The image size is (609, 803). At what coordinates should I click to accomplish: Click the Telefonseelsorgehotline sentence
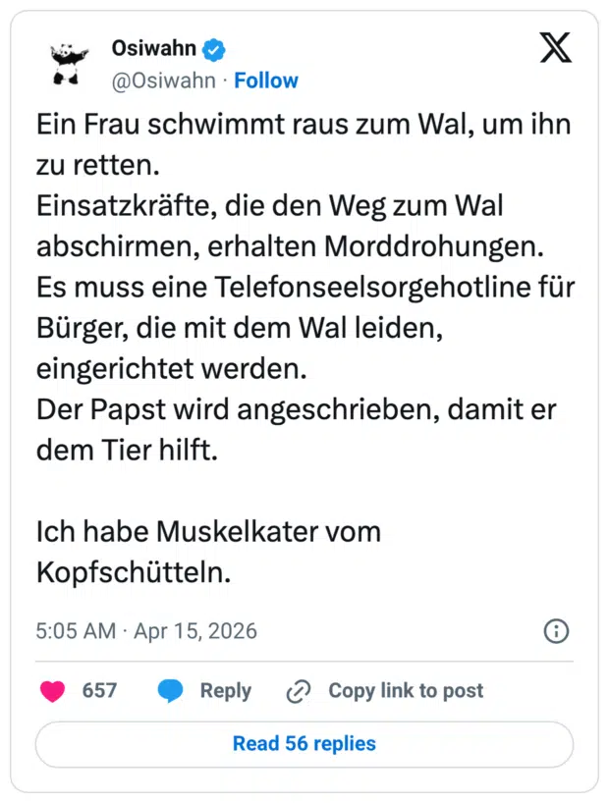pyautogui.click(x=295, y=287)
